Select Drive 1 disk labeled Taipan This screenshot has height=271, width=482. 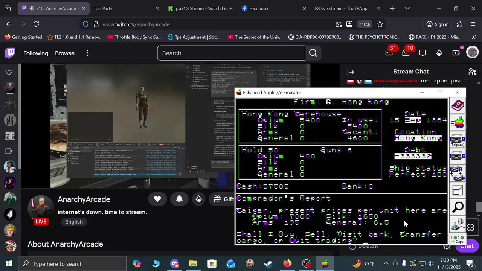click(458, 140)
